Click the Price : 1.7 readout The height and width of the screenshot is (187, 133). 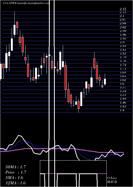click(16, 172)
